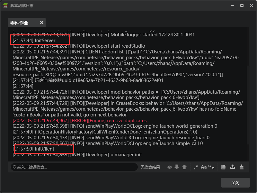Click the Minecraft app icon in title bar
257x193 pixels.
pos(6,5)
